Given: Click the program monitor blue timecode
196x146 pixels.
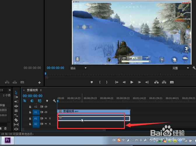Looking at the screenshot, I should [55, 68].
